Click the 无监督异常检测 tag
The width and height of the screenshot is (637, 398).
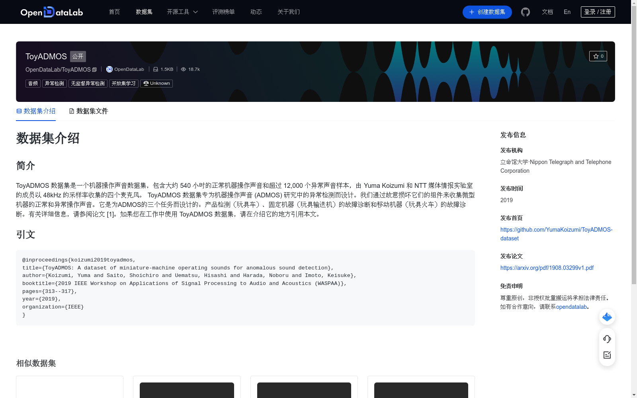click(88, 84)
